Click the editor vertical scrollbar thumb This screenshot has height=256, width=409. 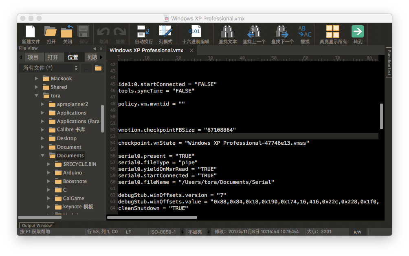tap(381, 117)
